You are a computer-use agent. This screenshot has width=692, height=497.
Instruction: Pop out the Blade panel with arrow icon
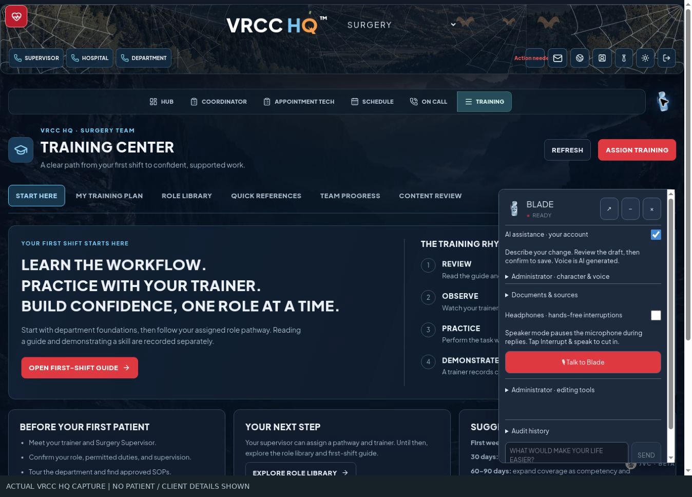coord(609,209)
